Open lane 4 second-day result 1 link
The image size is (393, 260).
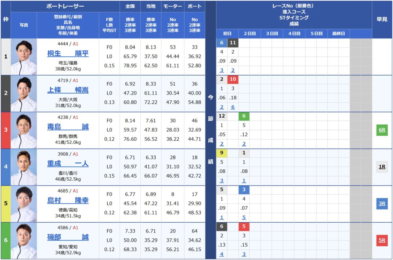pyautogui.click(x=244, y=180)
